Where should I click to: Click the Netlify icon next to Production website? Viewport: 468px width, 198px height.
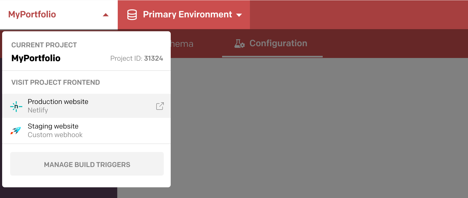16,106
